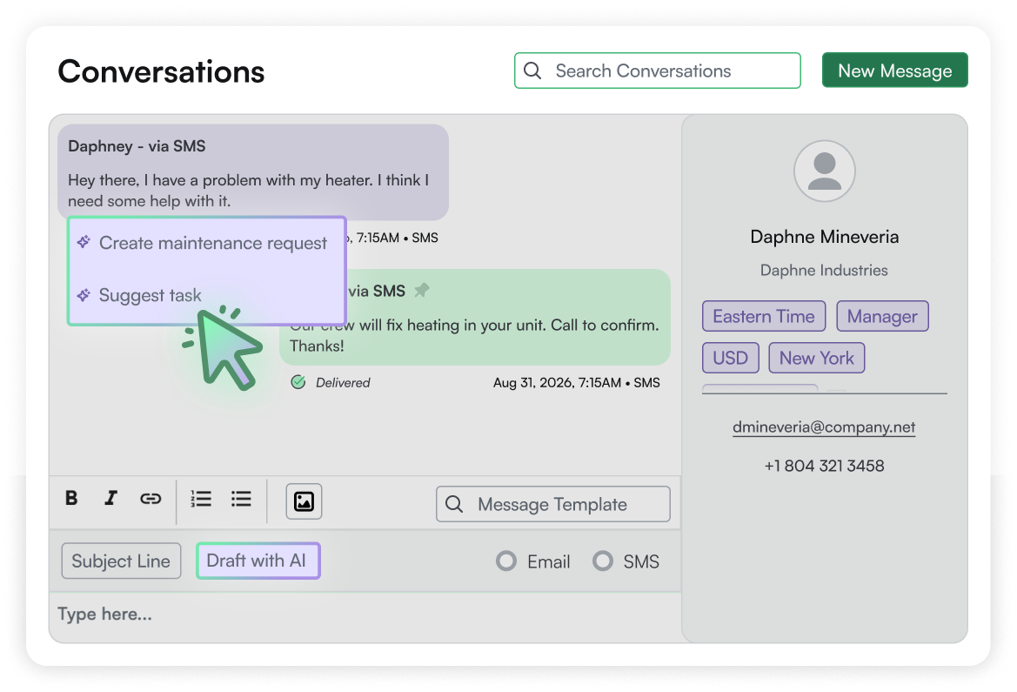Screen dimensions: 1017x692
Task: Toggle bold text formatting
Action: pos(71,499)
